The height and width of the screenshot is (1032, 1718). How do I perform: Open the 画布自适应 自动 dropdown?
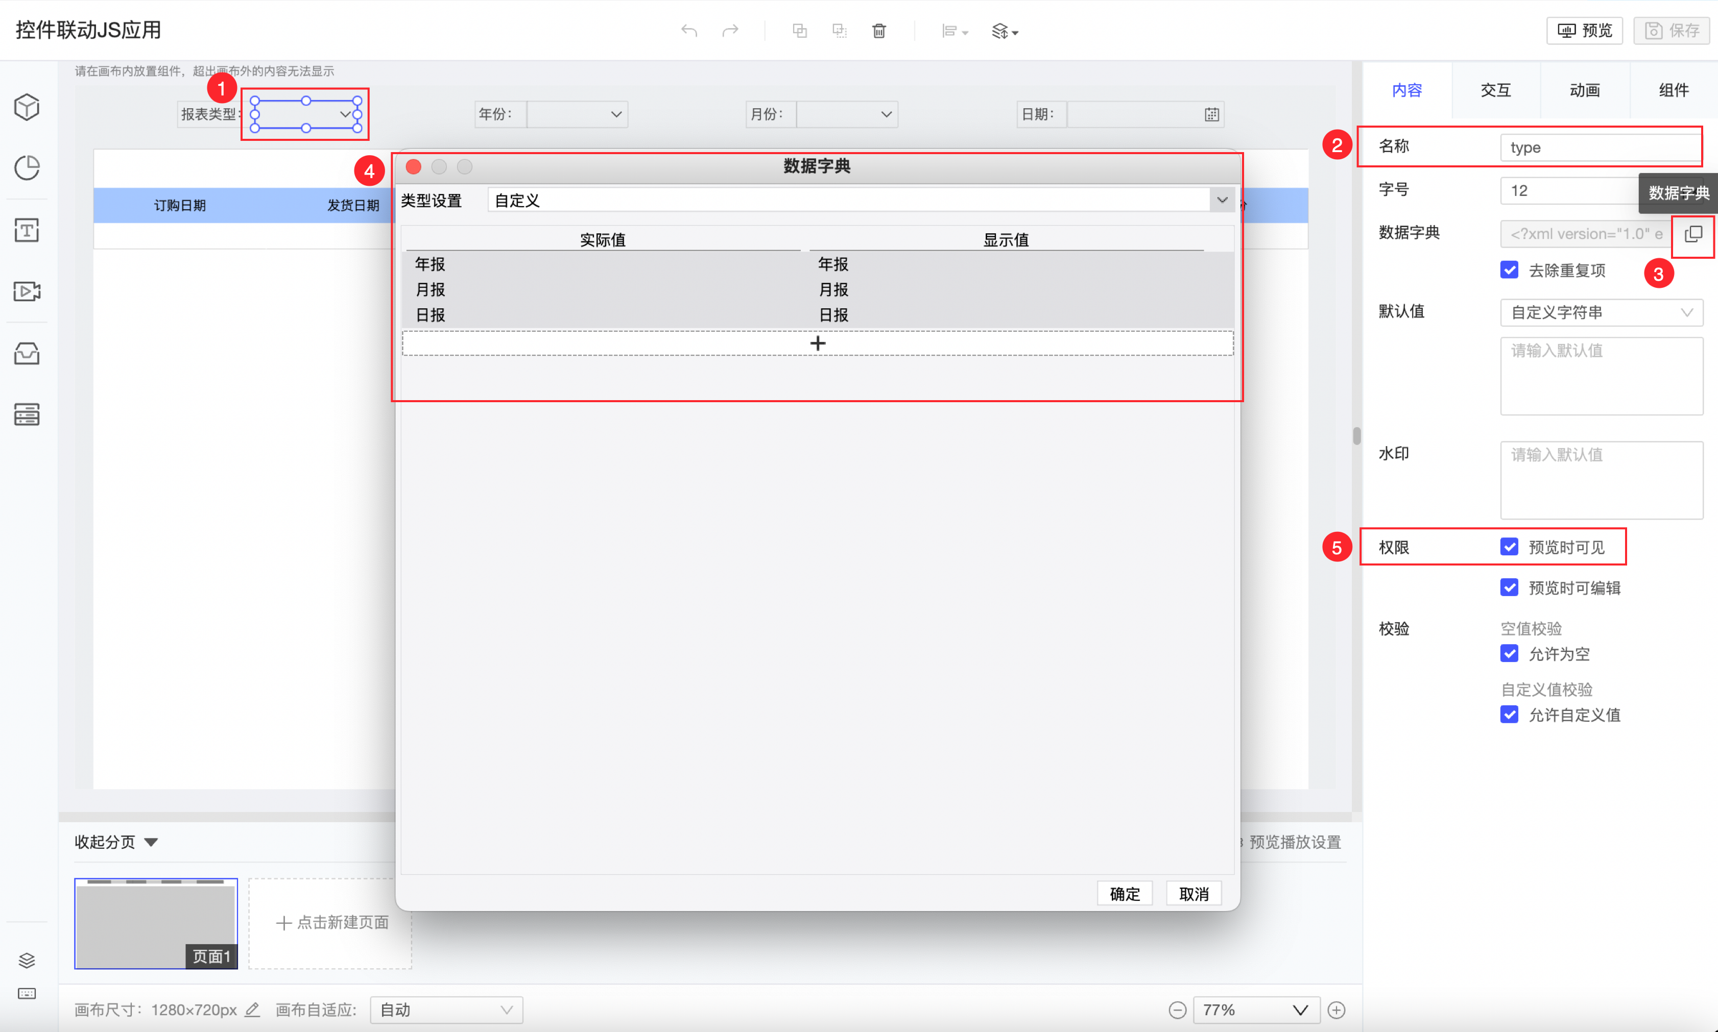446,1010
